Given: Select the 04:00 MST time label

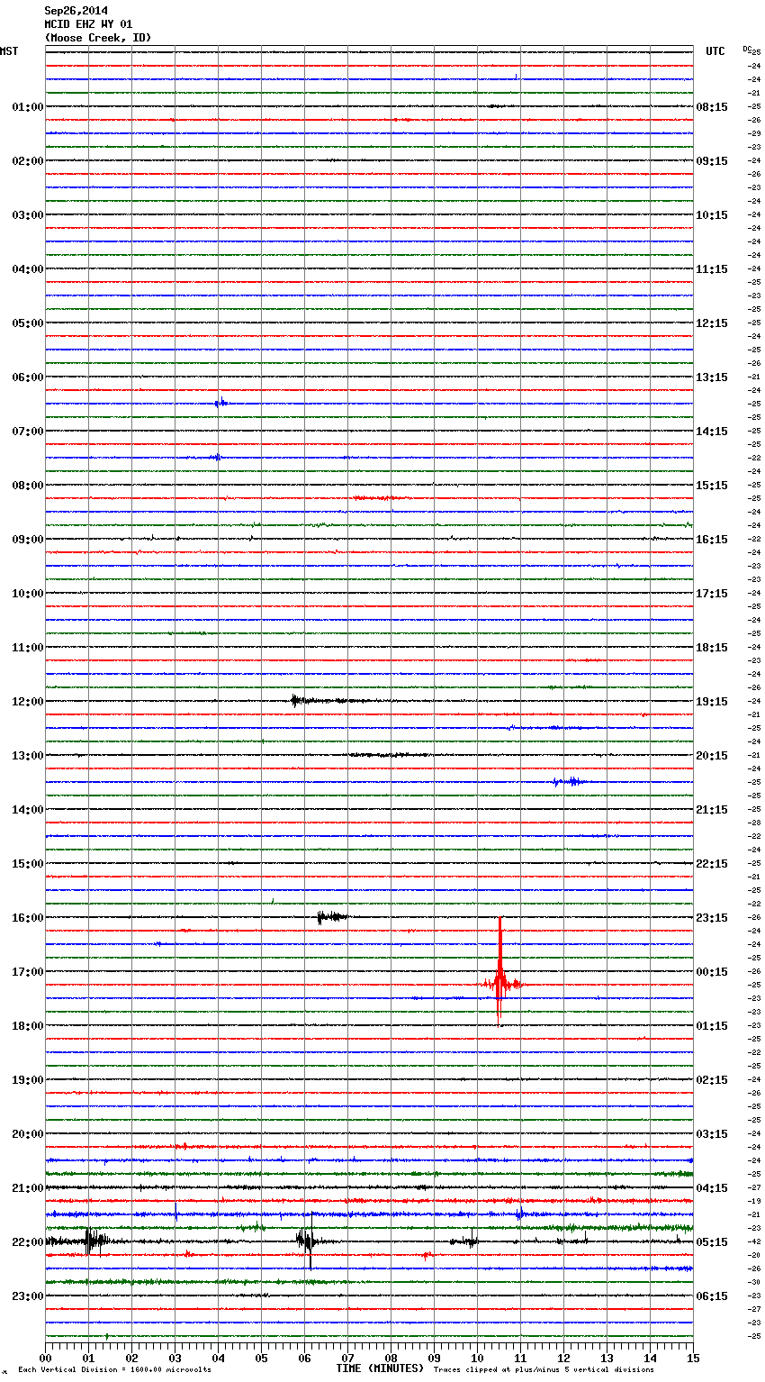Looking at the screenshot, I should (x=28, y=269).
